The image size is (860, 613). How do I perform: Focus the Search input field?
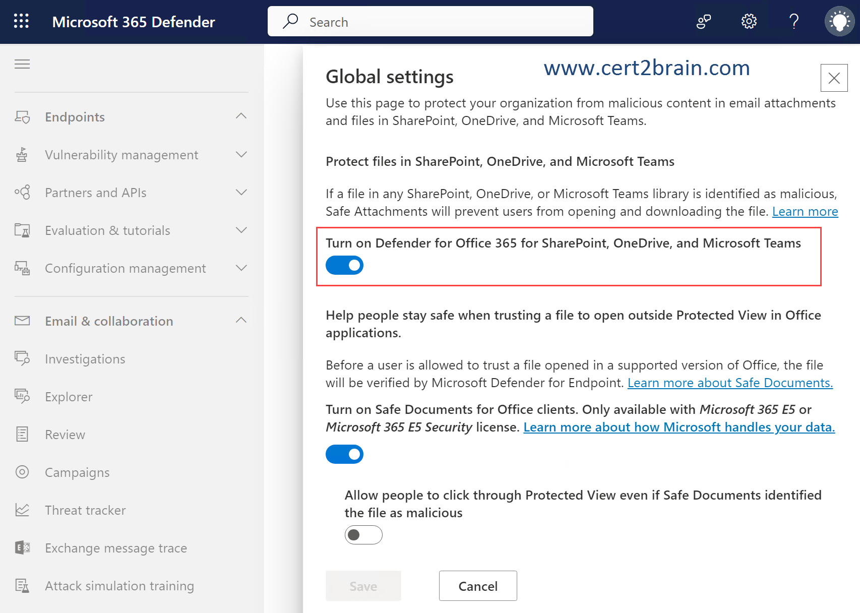431,21
